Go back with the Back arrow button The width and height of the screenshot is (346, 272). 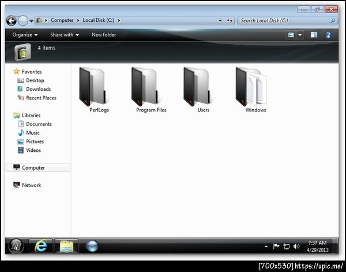coord(12,21)
